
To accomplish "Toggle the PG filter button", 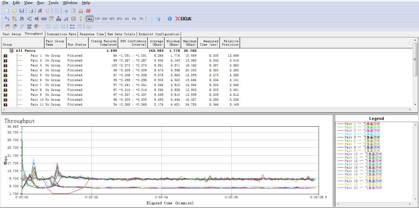I will point(134,19).
